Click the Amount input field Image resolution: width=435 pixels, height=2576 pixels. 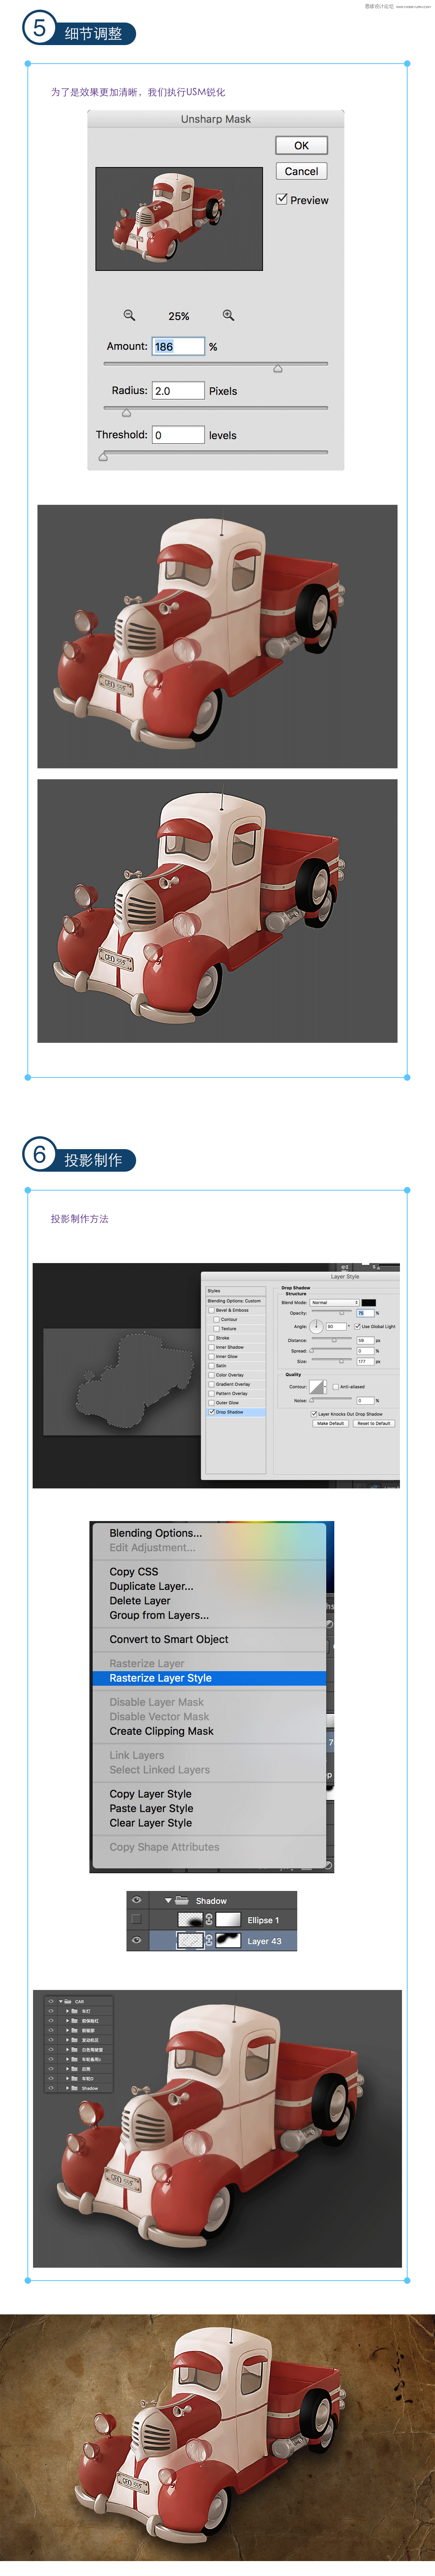178,346
